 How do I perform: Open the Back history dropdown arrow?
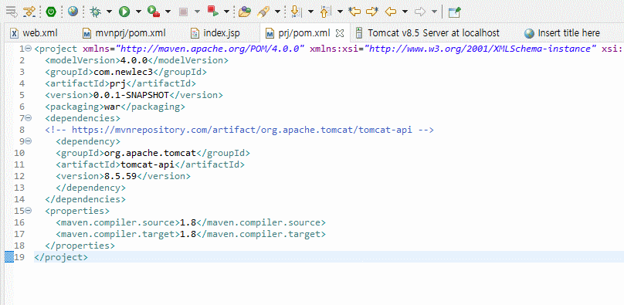(405, 12)
